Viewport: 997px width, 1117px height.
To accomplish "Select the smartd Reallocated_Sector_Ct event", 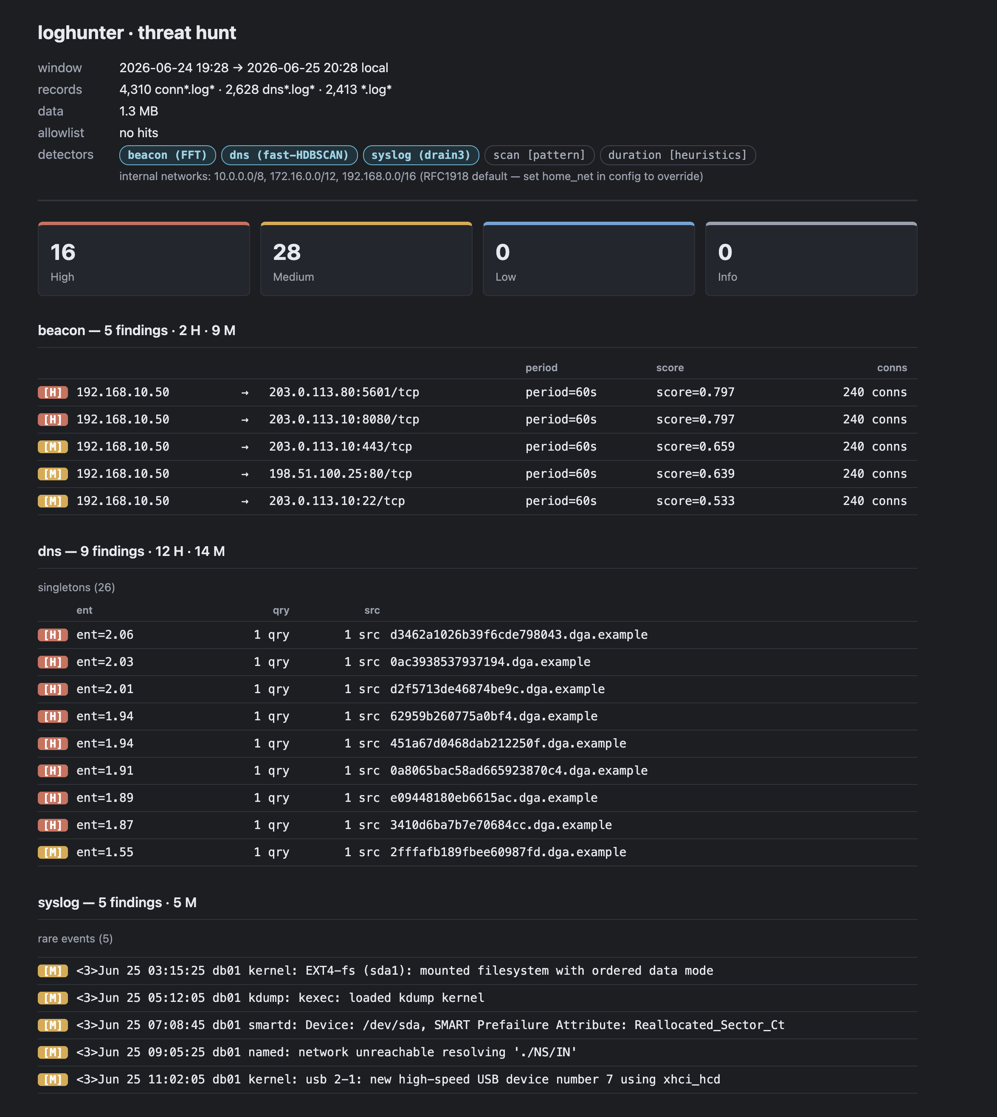I will pyautogui.click(x=478, y=1025).
